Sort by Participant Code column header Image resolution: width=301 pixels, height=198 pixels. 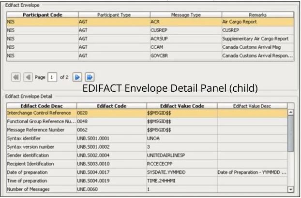click(43, 15)
